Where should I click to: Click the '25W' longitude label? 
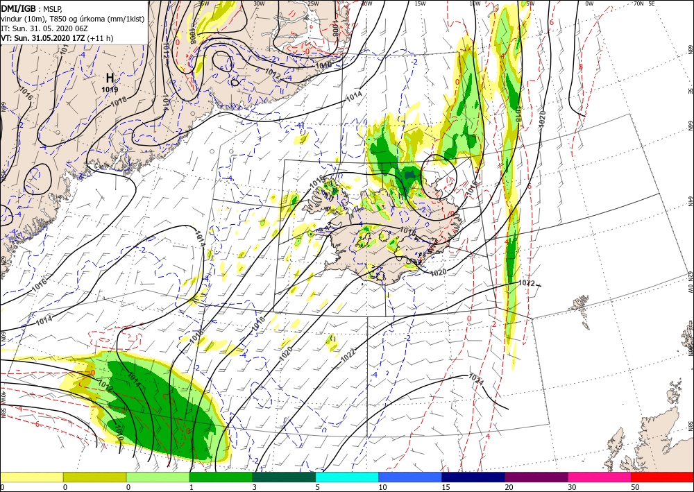(x=313, y=3)
